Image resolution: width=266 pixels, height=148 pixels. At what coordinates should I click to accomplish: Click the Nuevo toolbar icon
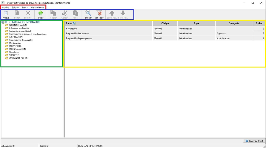[6, 13]
